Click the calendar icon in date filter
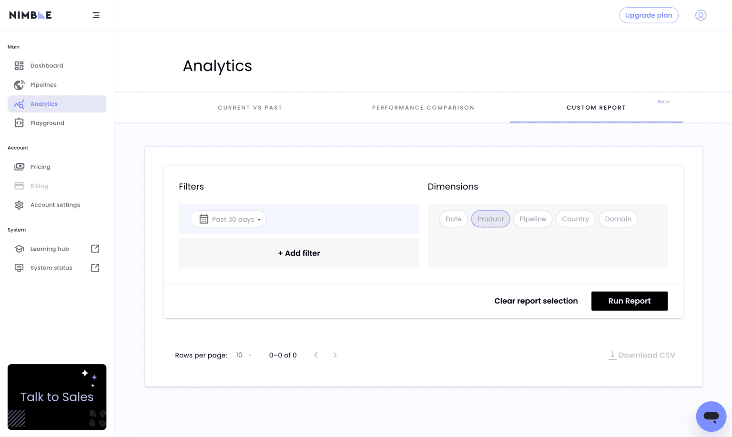 coord(204,219)
